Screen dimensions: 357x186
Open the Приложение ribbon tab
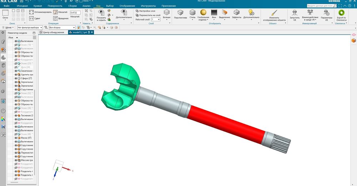click(x=169, y=6)
